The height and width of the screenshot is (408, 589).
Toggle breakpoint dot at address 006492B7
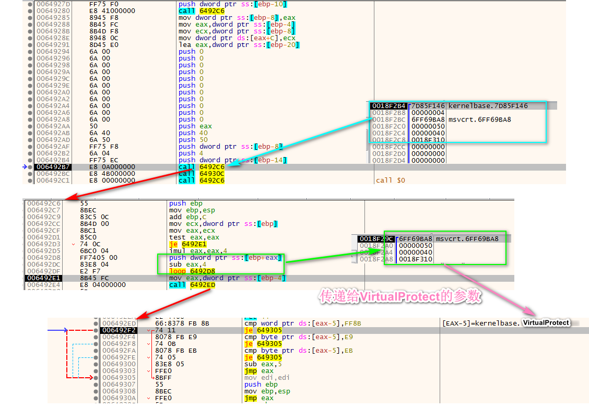(x=30, y=167)
